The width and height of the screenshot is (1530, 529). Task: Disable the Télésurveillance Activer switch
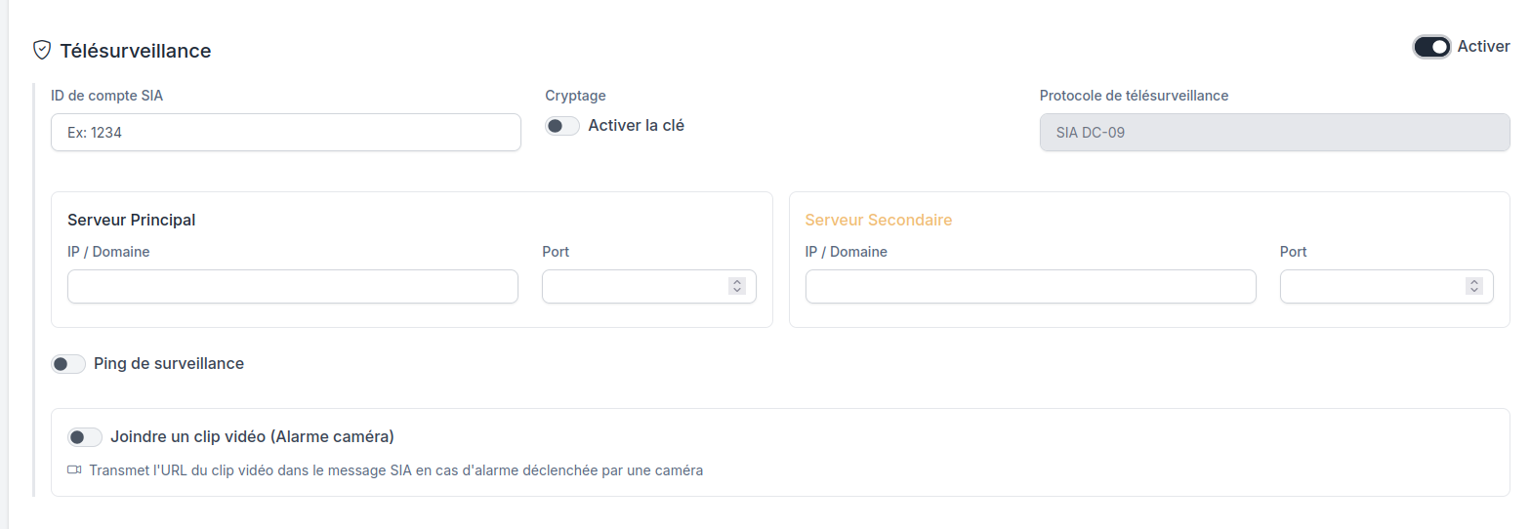pos(1431,47)
